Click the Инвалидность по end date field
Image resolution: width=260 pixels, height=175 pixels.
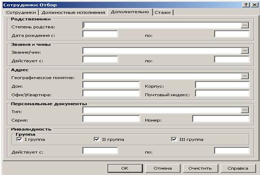[x=232, y=151]
